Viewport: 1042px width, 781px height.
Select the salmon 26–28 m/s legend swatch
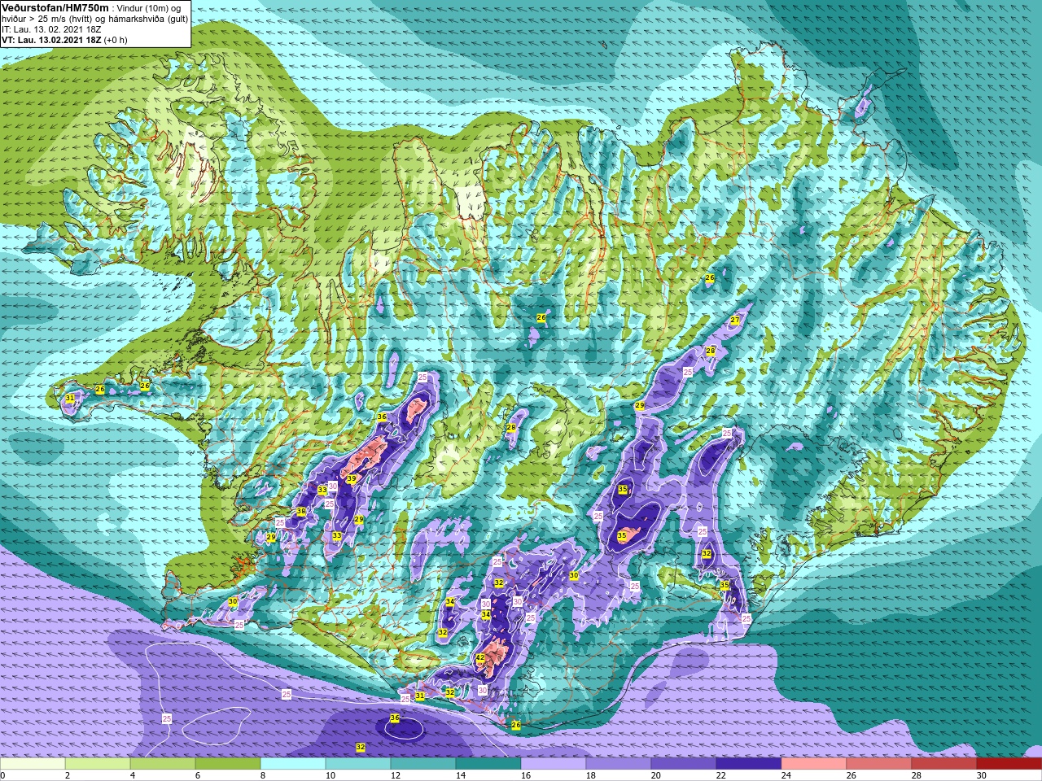tap(879, 764)
